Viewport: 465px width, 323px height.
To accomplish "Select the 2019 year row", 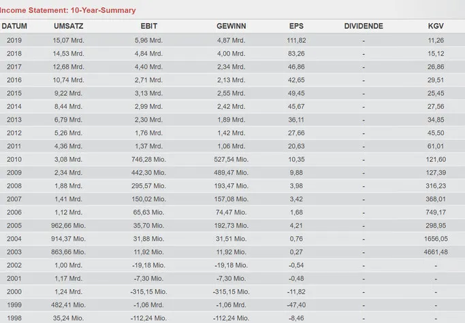I will point(233,40).
